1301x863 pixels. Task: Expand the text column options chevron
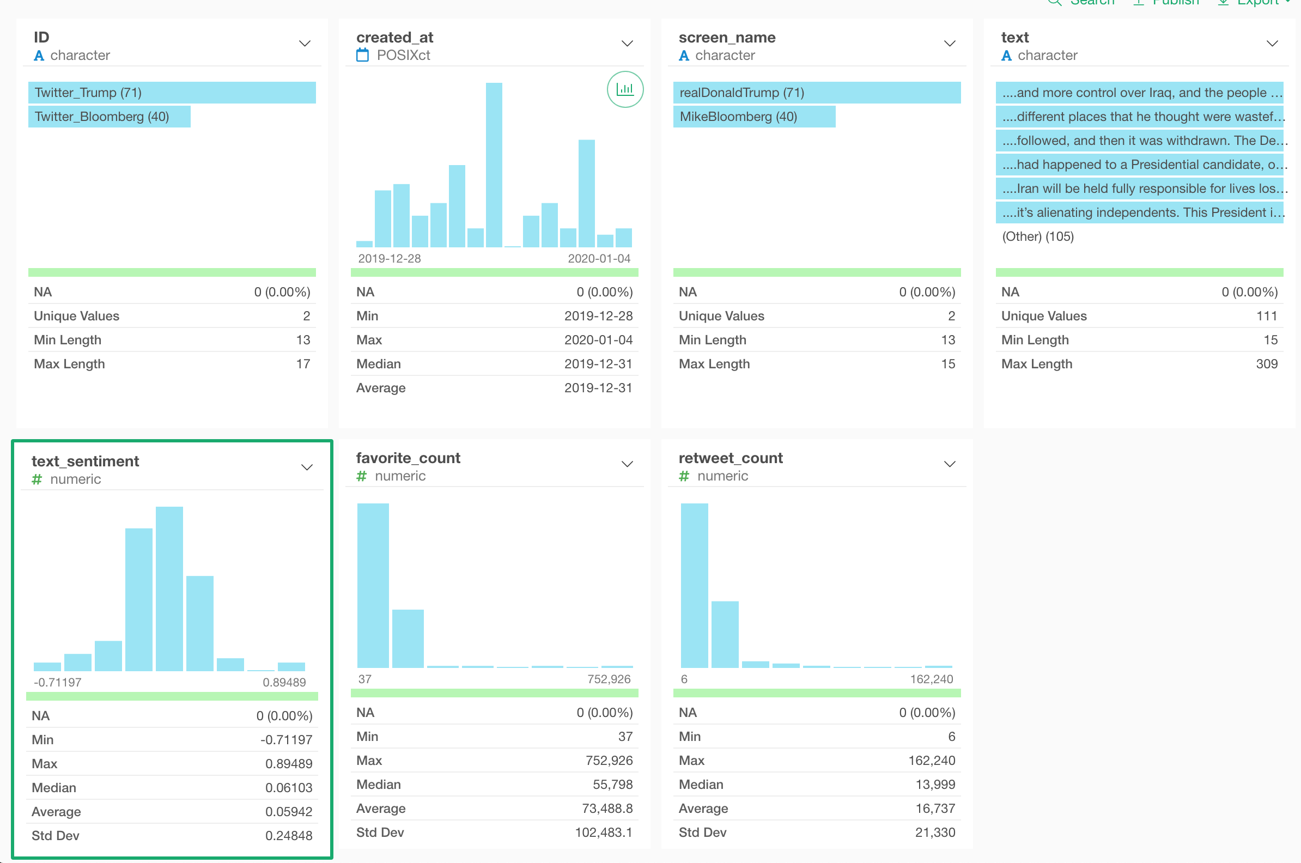[1272, 44]
